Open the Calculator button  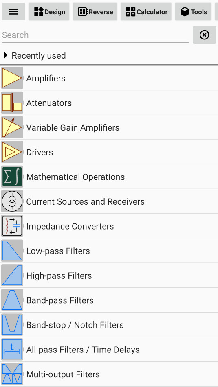pyautogui.click(x=146, y=12)
